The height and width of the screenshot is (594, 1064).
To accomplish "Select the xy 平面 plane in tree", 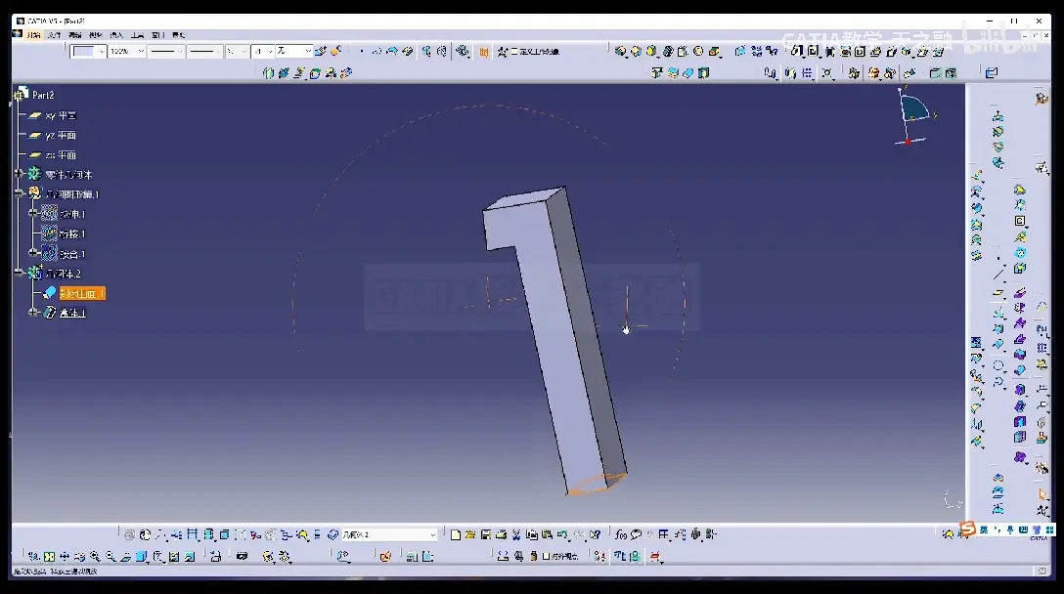I will [x=61, y=116].
